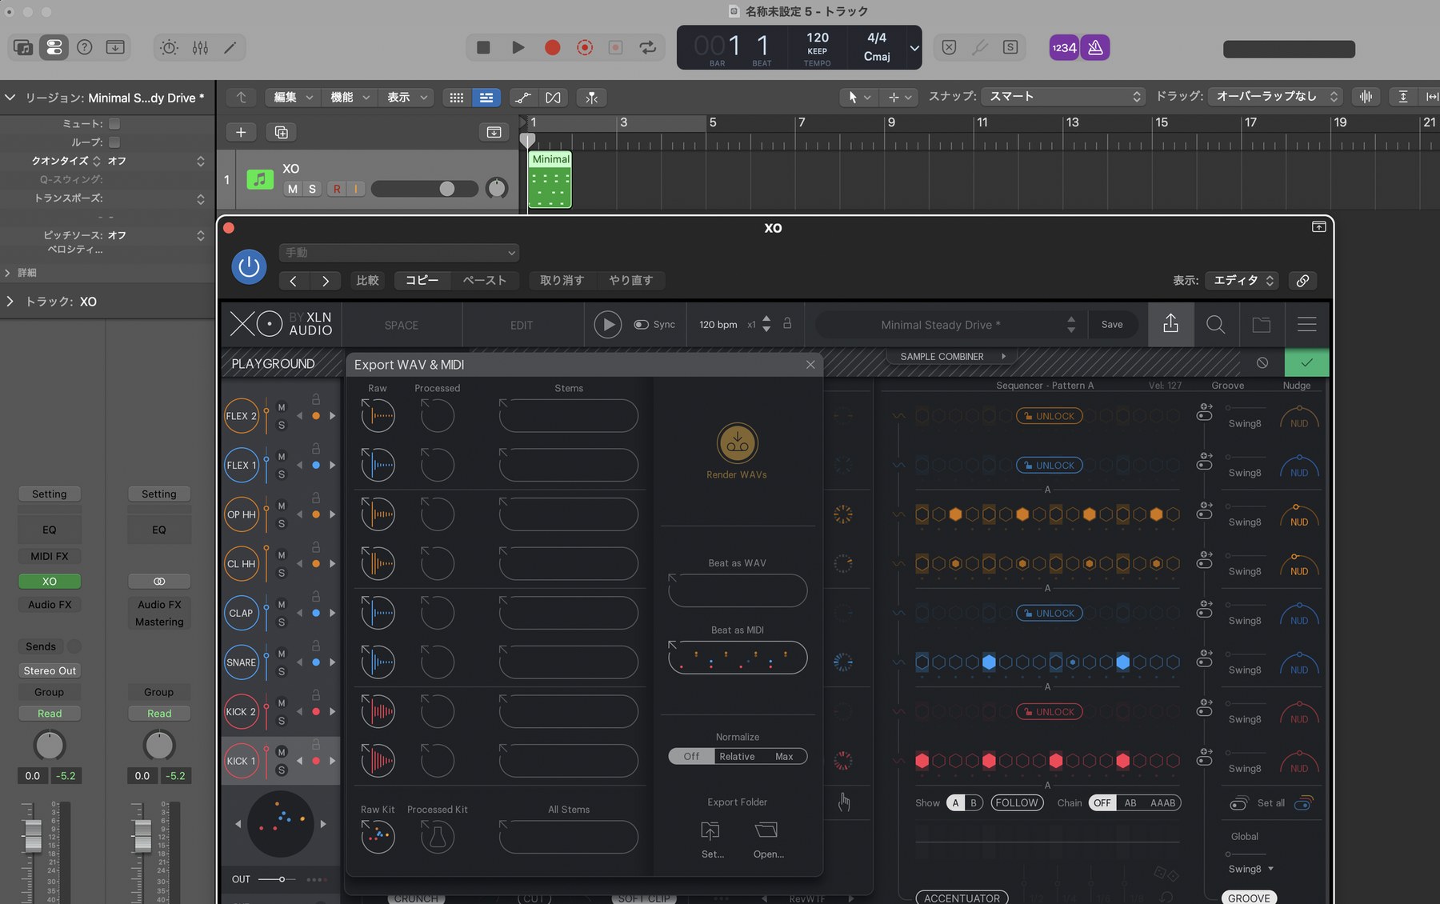Image resolution: width=1440 pixels, height=904 pixels.
Task: Open XO search magnifier icon
Action: click(1215, 324)
